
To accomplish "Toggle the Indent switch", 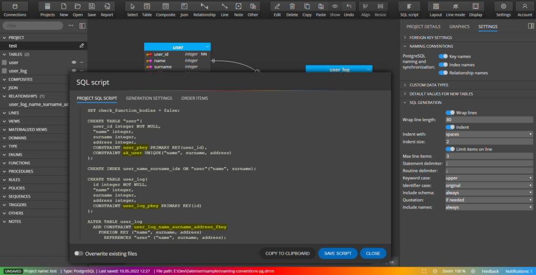I will coord(450,127).
